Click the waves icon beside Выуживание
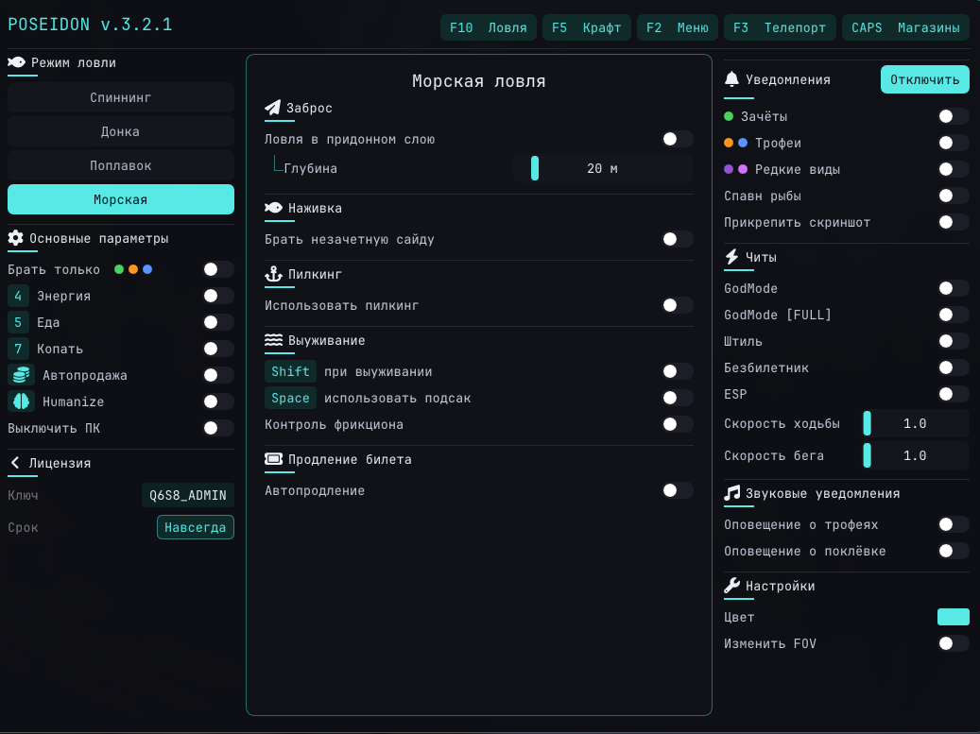 [273, 340]
